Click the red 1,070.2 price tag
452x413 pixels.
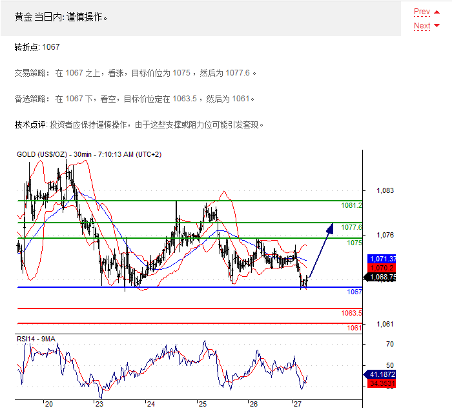382,268
